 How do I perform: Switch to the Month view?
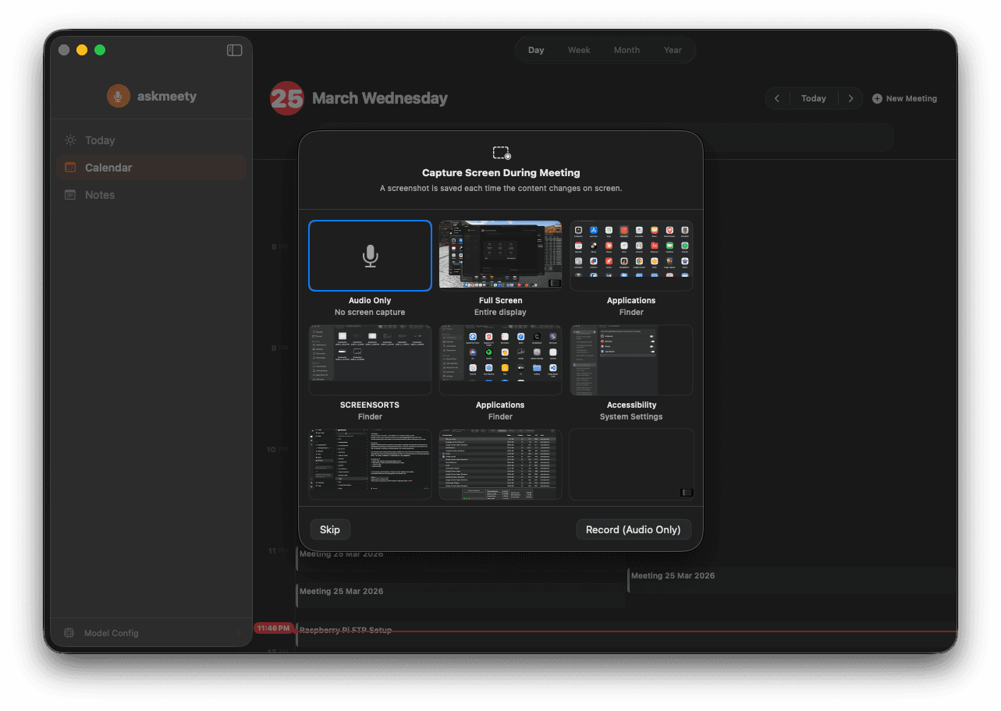click(x=627, y=49)
